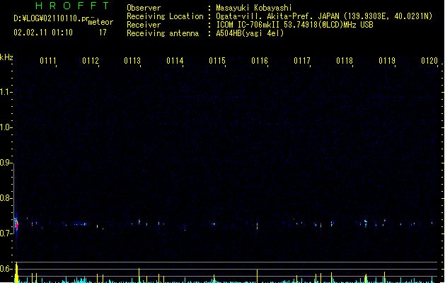Select observer name Masayuki Kobayashi
445x283 pixels.
pos(254,8)
